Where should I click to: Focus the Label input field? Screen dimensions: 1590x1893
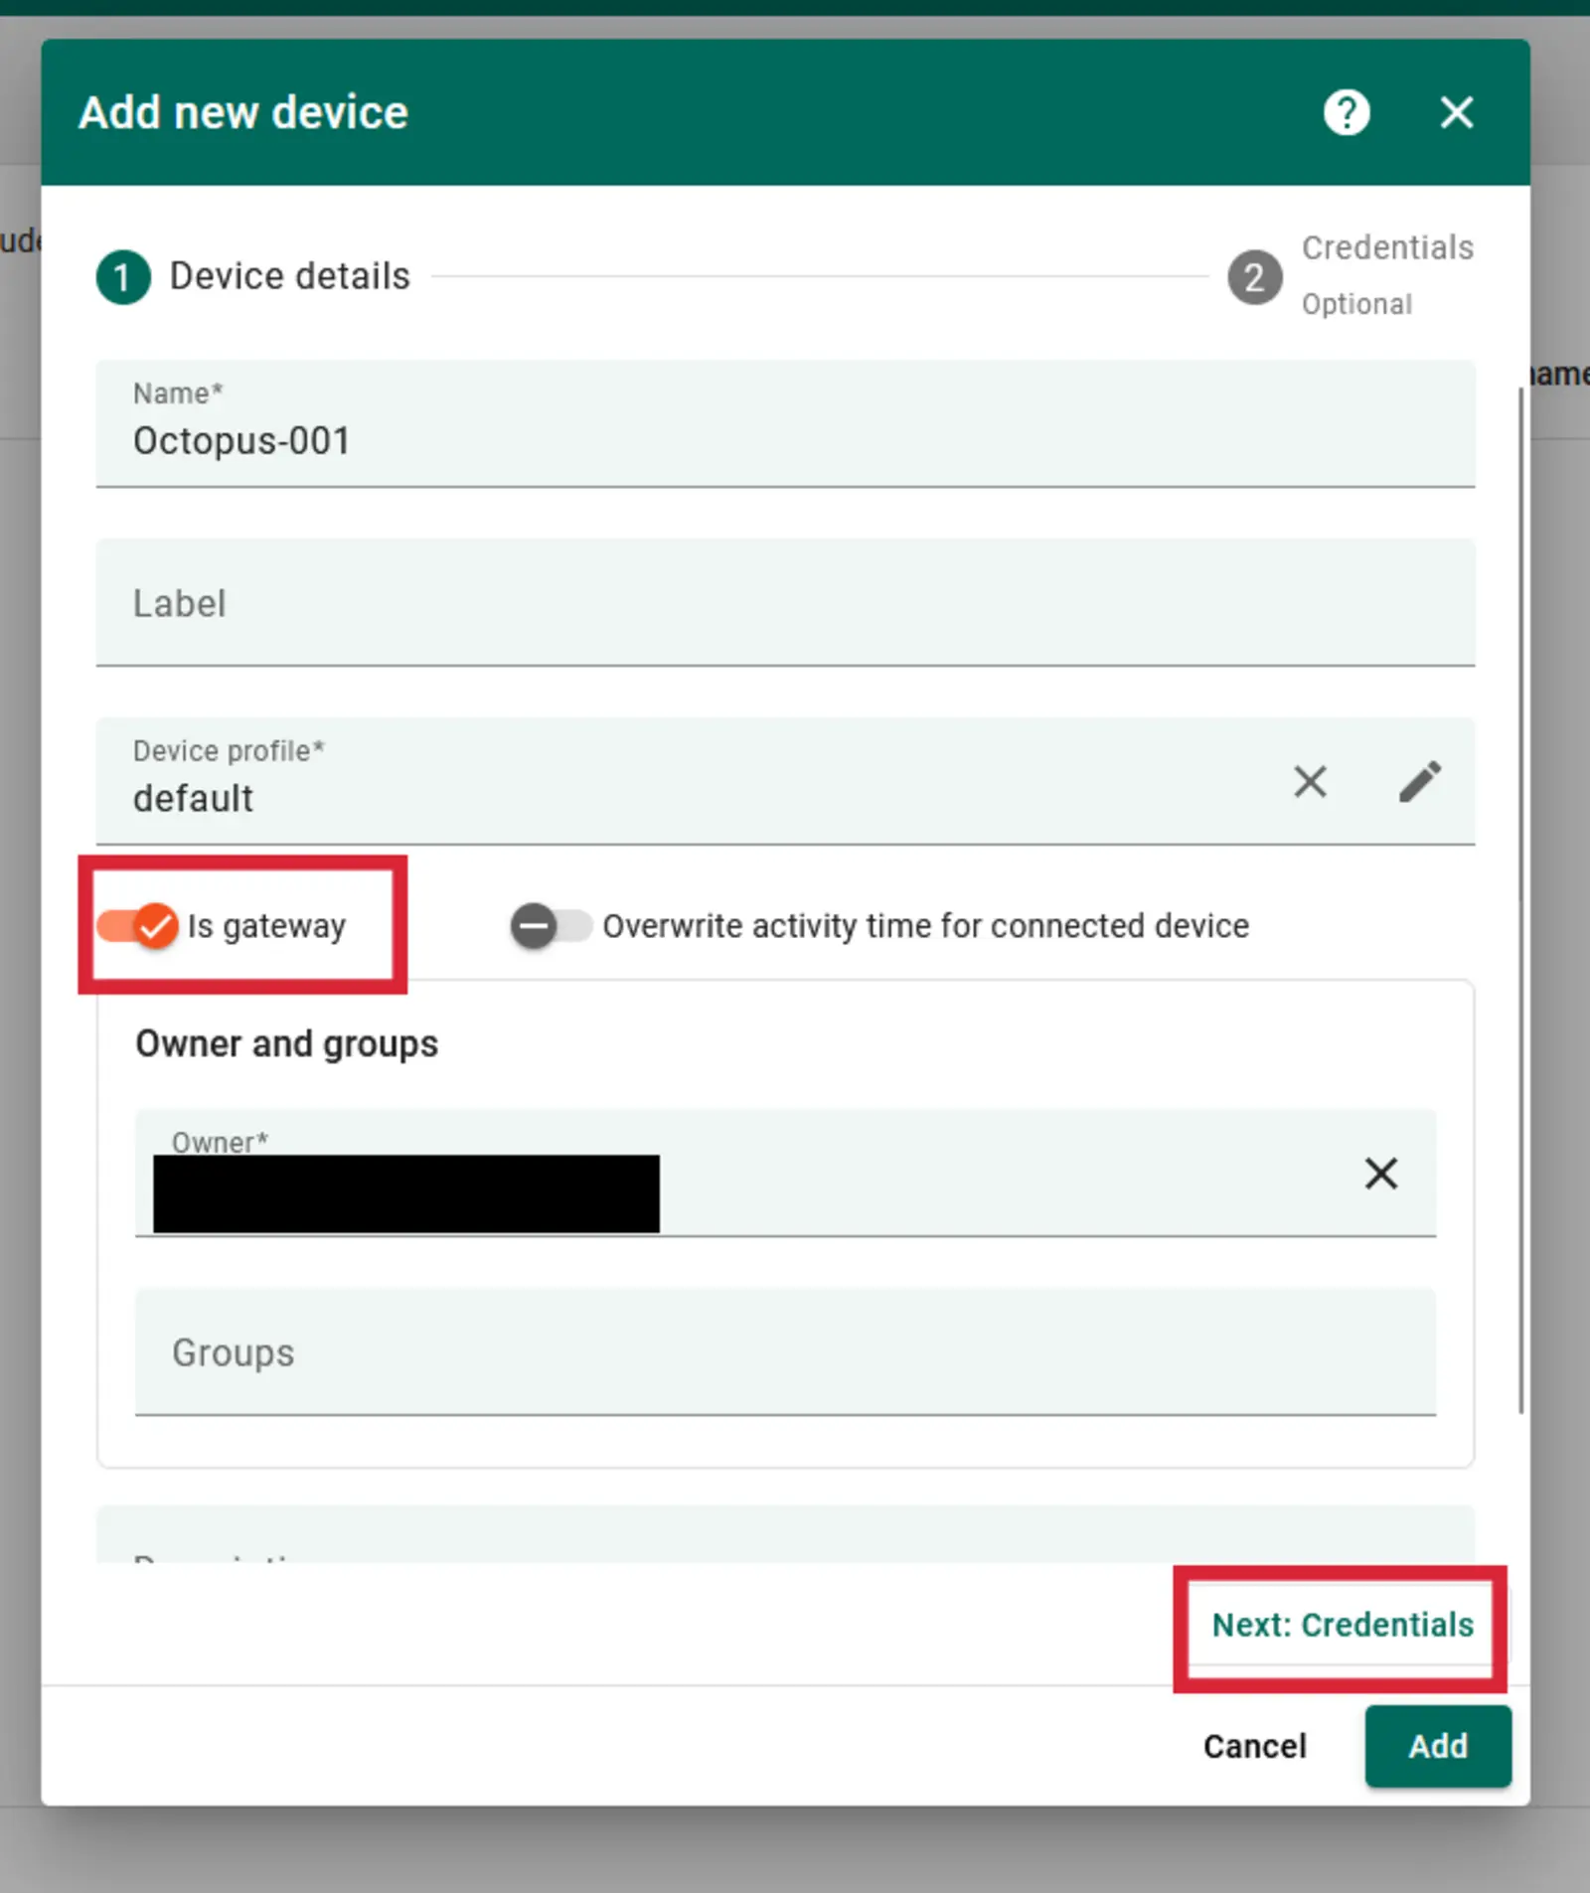[785, 603]
